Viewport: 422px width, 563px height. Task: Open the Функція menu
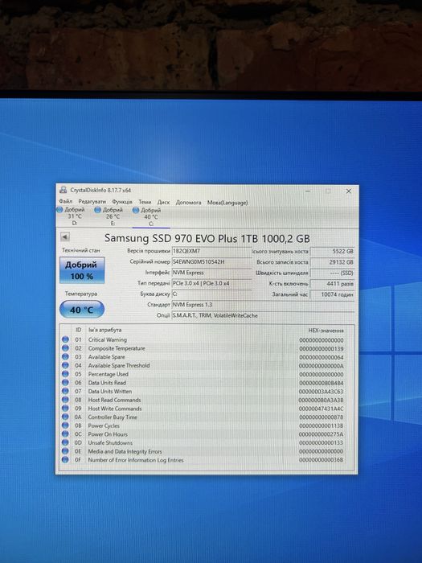(x=122, y=202)
